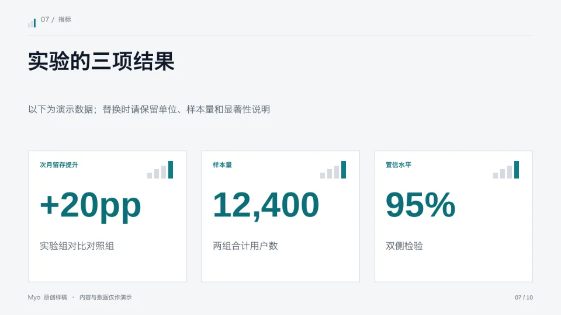This screenshot has width=561, height=315.
Task: Click the card label 次月留存提升
Action: (58, 164)
